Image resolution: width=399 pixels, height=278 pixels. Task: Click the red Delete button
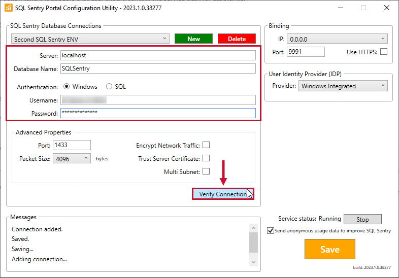pos(237,39)
